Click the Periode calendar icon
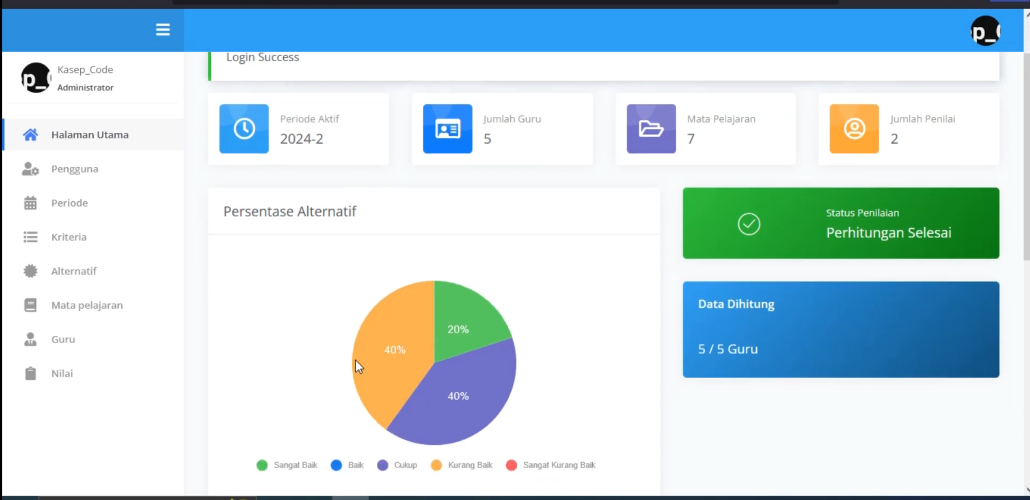This screenshot has width=1030, height=500. [30, 203]
